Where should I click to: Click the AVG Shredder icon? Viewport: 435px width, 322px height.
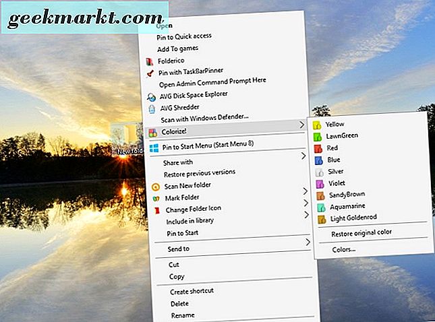152,107
